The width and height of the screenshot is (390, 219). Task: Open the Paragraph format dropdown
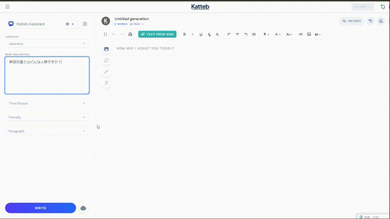coord(47,131)
